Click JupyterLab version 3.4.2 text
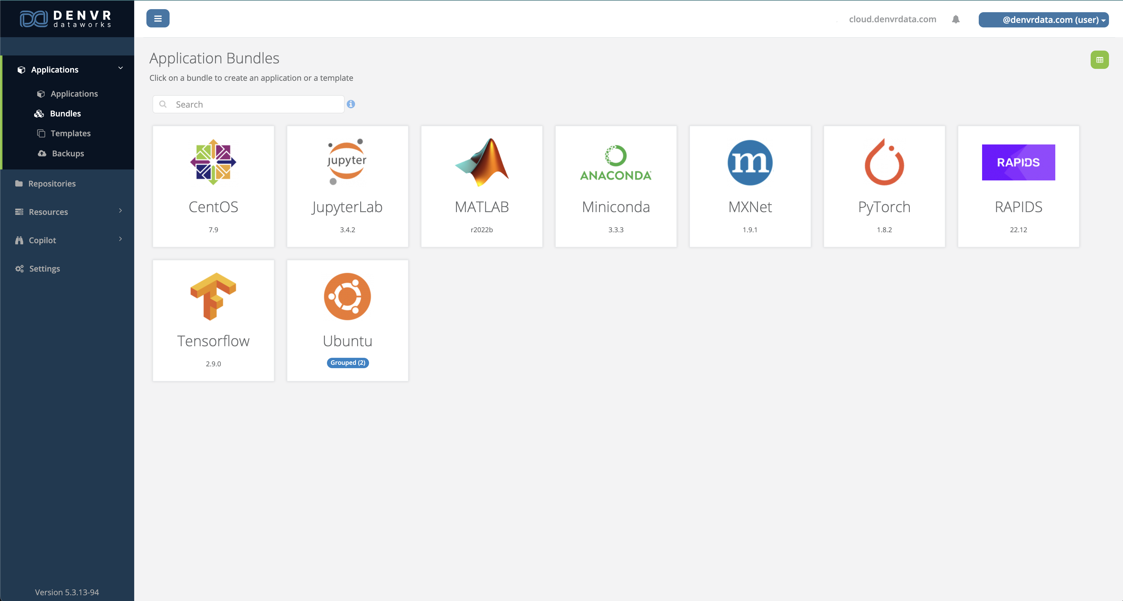1123x601 pixels. tap(347, 229)
